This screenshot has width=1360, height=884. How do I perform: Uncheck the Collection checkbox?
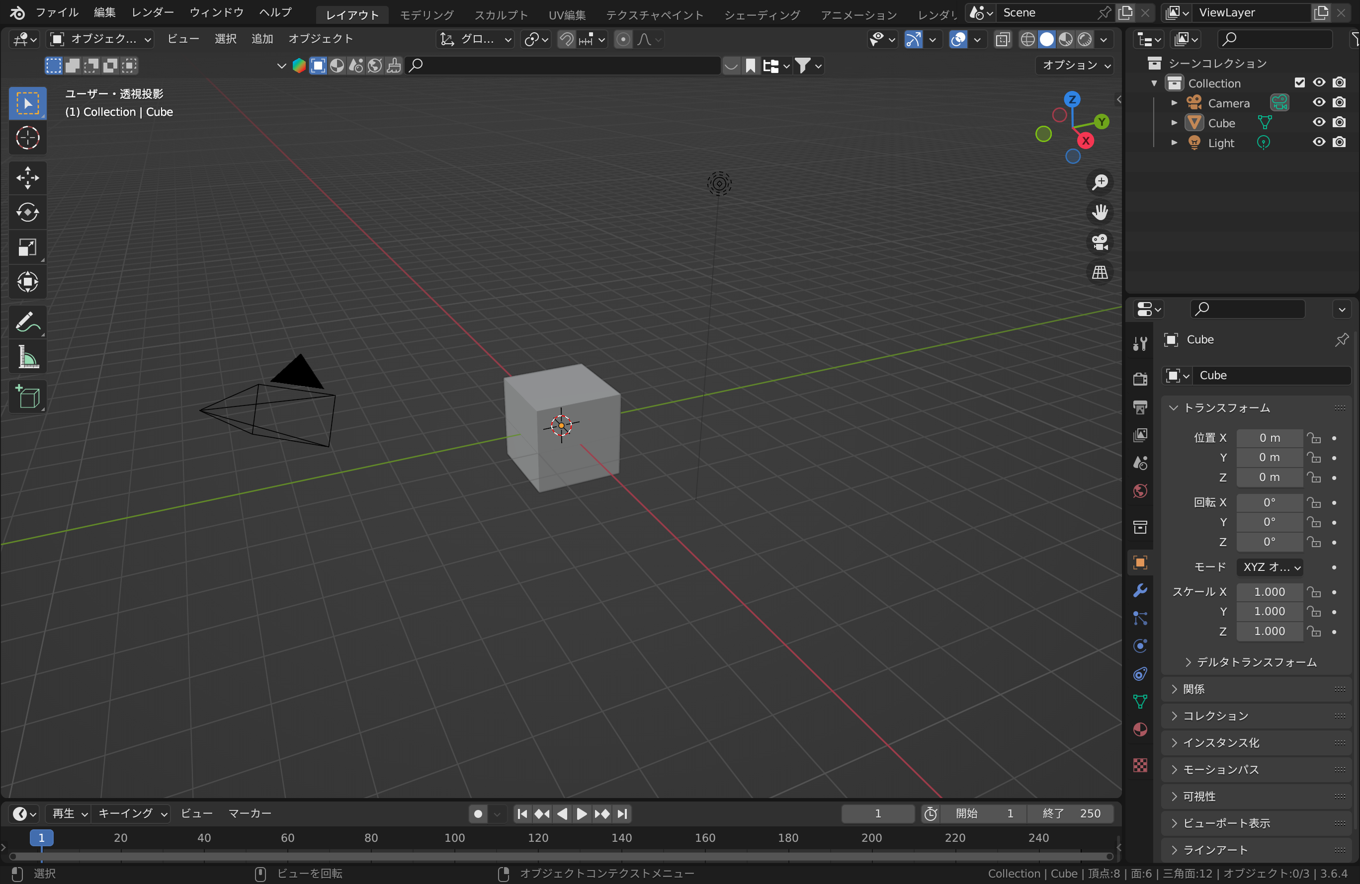(1300, 82)
